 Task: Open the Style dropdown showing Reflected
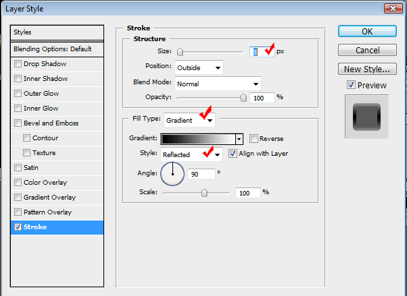pyautogui.click(x=191, y=154)
